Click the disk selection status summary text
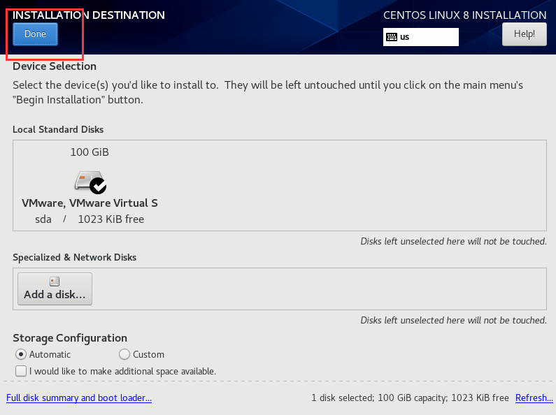 [410, 398]
